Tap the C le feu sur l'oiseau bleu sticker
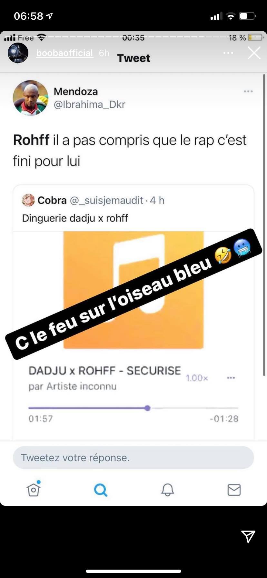The image size is (267, 578). 133,294
